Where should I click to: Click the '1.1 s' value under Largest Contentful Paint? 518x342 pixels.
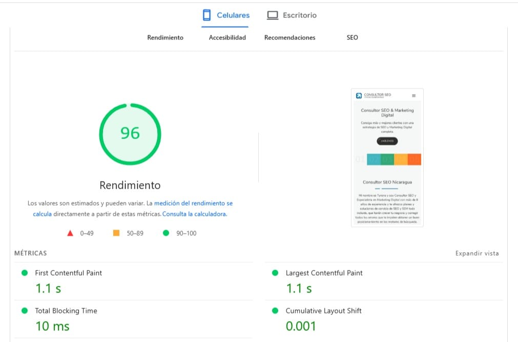(299, 289)
